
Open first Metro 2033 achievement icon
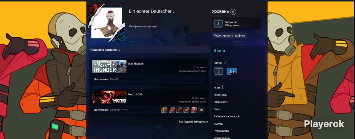click(x=164, y=110)
